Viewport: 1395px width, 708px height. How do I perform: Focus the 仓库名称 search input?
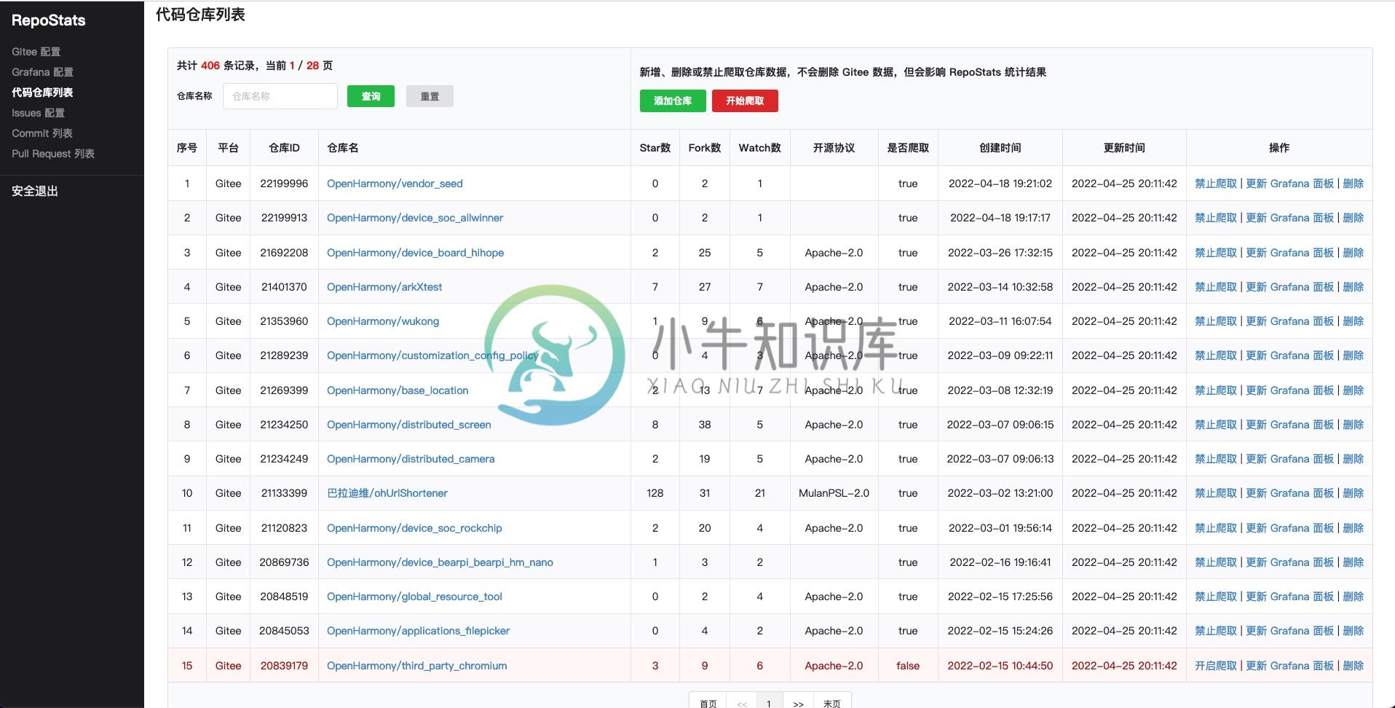[x=280, y=96]
